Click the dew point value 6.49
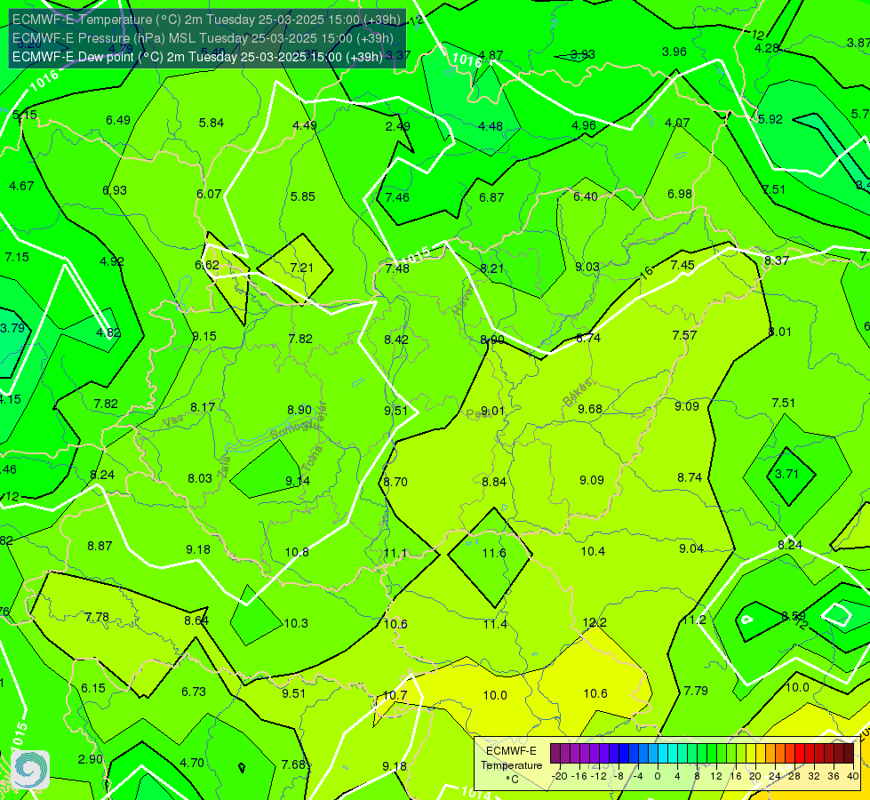The height and width of the screenshot is (800, 870). coord(118,121)
